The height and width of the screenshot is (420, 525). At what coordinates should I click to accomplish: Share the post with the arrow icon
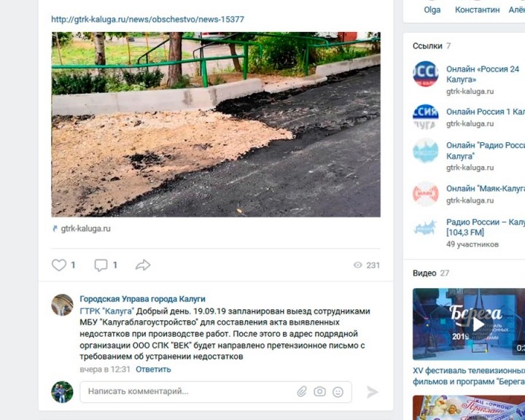coord(143,265)
